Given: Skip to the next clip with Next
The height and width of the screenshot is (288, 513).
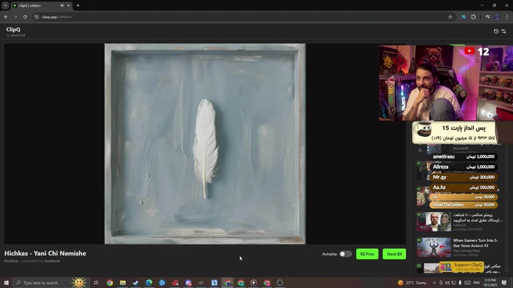Looking at the screenshot, I should coord(394,254).
